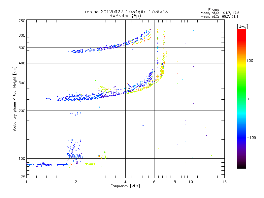This screenshot has width=264, height=198.
Task: Click the y-axis label '750'
Action: (x=22, y=21)
